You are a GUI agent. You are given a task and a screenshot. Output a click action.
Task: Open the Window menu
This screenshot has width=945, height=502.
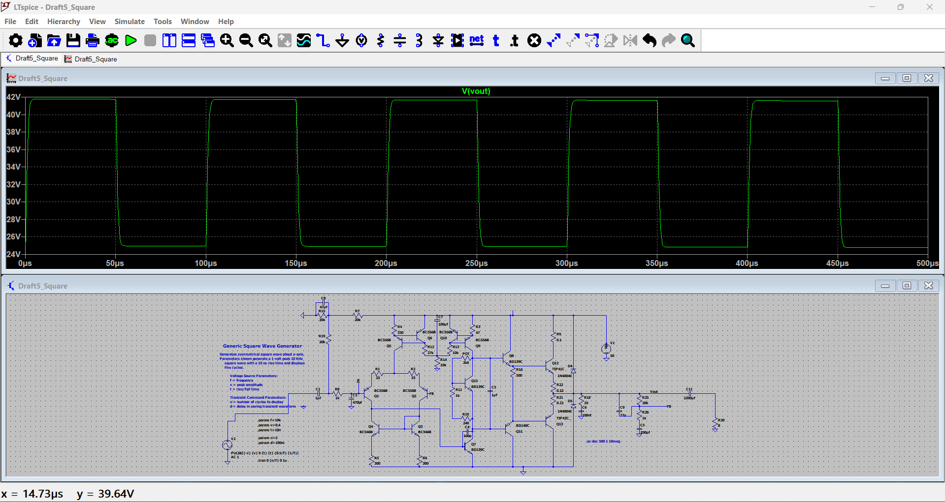pos(195,22)
